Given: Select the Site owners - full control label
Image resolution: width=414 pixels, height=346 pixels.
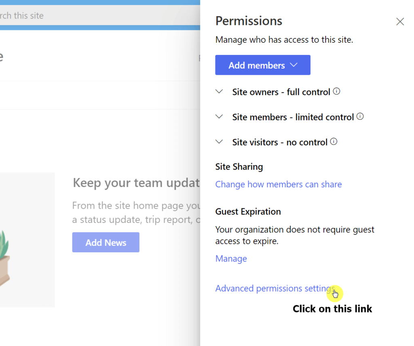Looking at the screenshot, I should (x=281, y=92).
